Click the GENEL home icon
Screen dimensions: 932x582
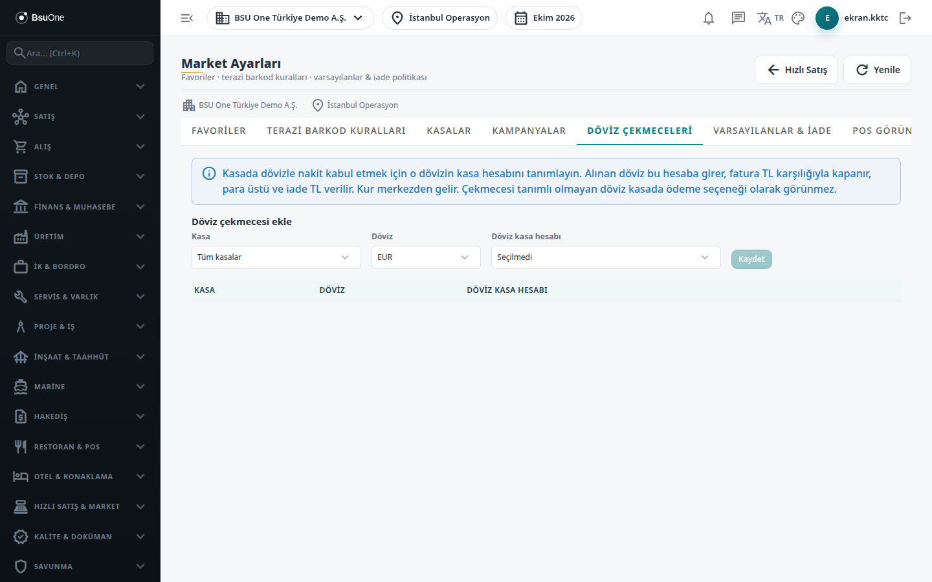[x=21, y=87]
